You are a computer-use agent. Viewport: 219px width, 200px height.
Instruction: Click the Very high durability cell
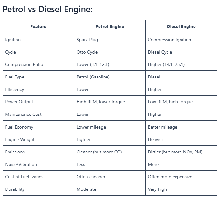(181, 189)
